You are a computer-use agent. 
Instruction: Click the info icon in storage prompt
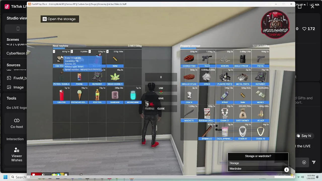tap(286, 170)
